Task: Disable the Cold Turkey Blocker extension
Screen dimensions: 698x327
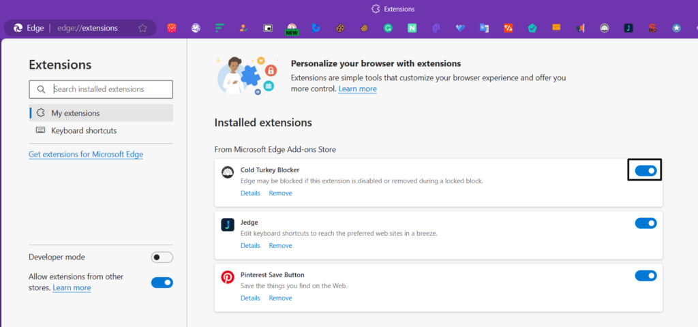Action: (x=645, y=171)
